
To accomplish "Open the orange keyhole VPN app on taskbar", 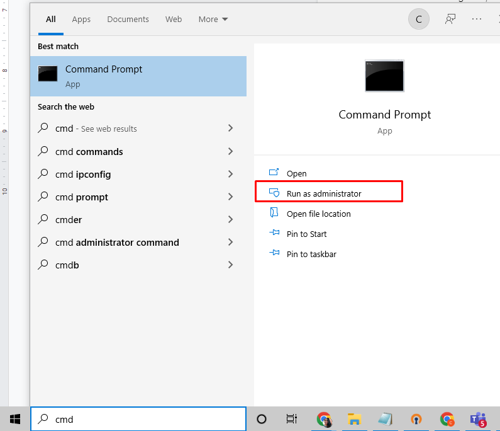I will pyautogui.click(x=416, y=419).
